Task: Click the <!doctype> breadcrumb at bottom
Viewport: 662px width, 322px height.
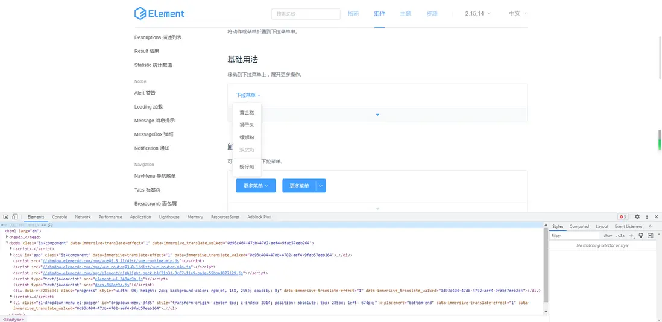Action: pos(13,320)
